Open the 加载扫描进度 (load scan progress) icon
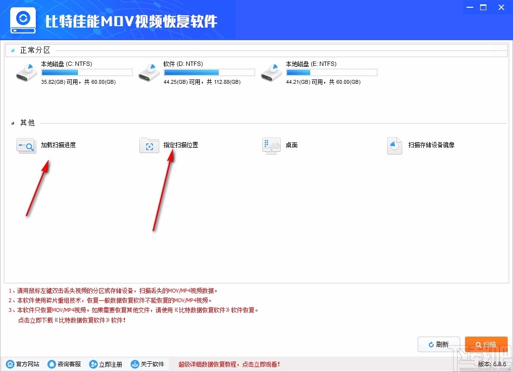 (x=26, y=145)
